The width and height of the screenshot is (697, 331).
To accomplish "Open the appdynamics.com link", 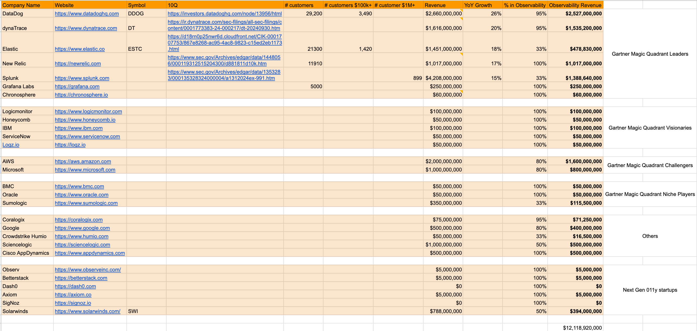I will (x=90, y=253).
